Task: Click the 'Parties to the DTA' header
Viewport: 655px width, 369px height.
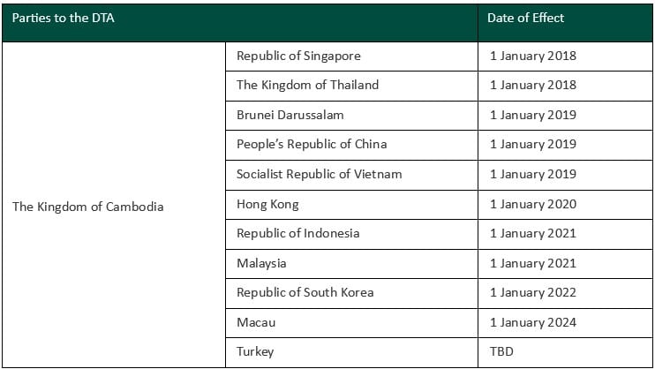Action: click(x=62, y=18)
